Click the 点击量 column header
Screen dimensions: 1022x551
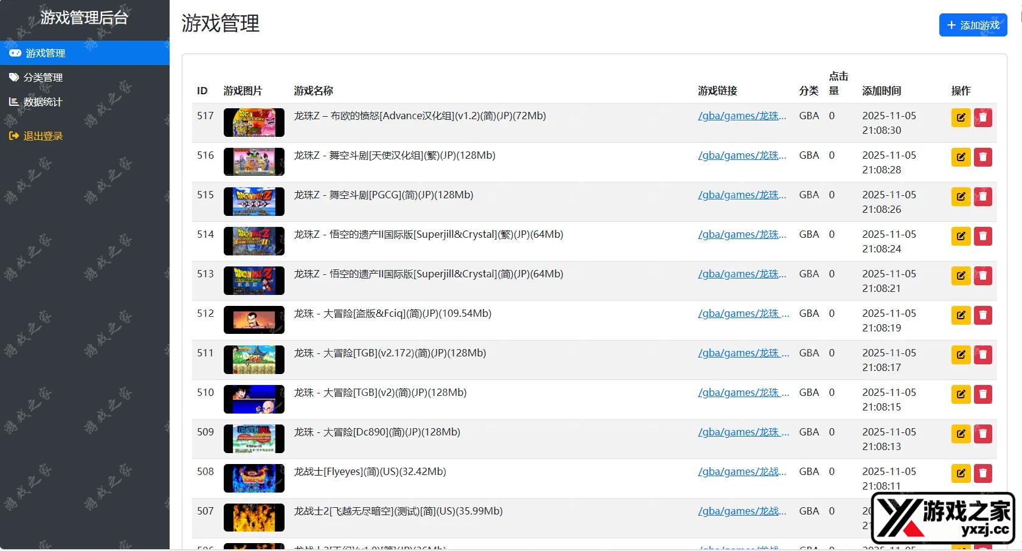pyautogui.click(x=838, y=83)
